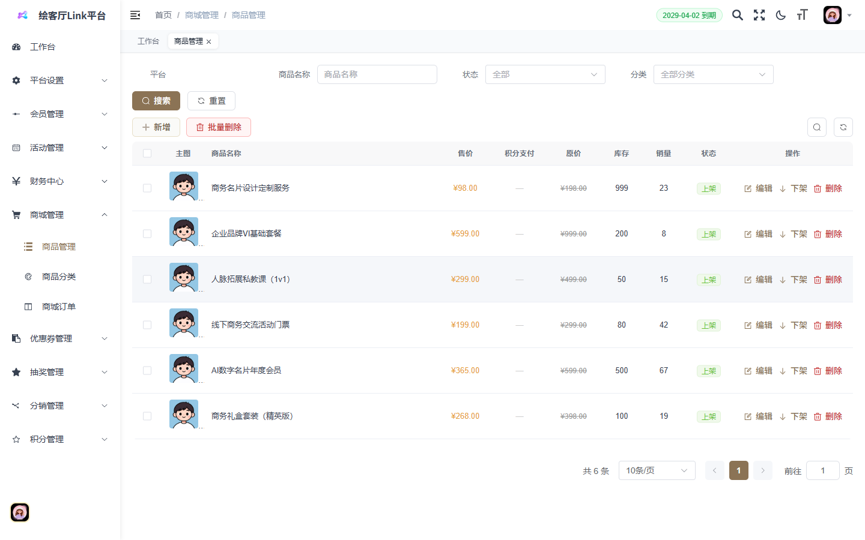Refresh the product table
The height and width of the screenshot is (540, 865).
(843, 127)
